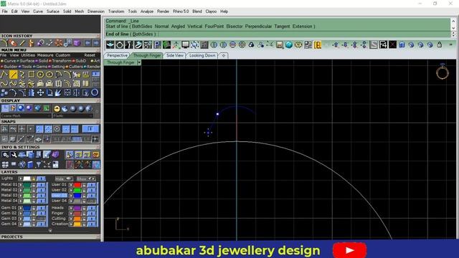The width and height of the screenshot is (459, 258).
Task: Select the Fillet curves icon
Action: point(22,92)
